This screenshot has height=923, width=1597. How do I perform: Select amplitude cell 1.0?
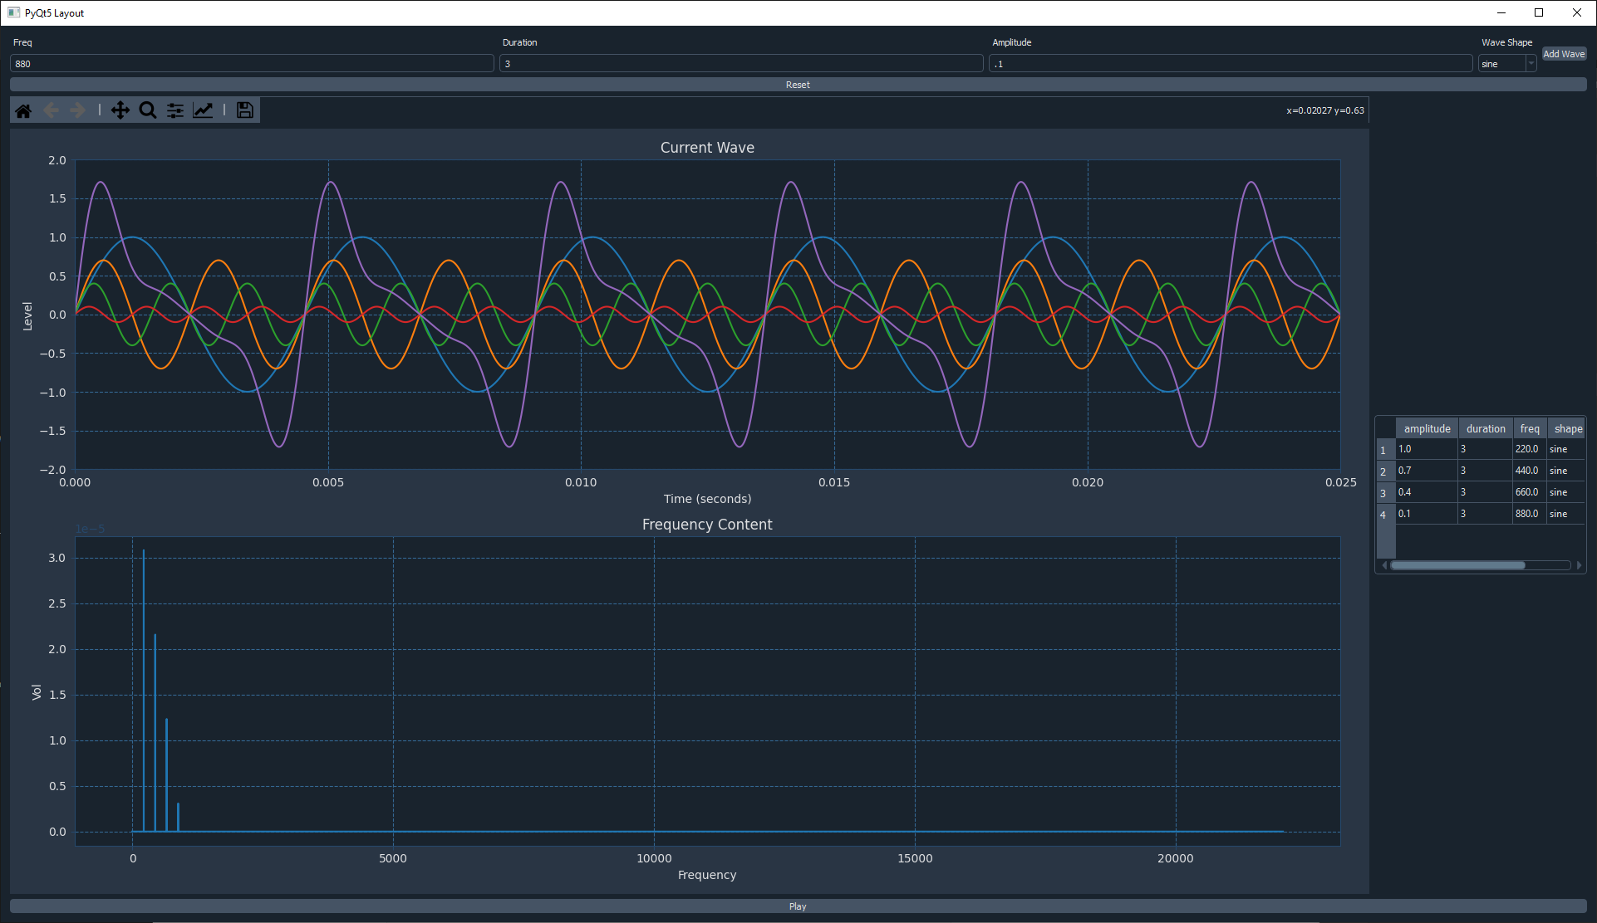click(1427, 449)
